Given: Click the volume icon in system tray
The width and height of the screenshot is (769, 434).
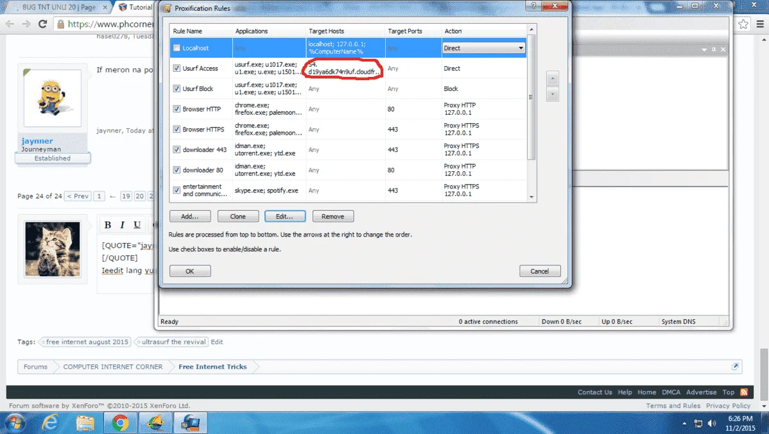Looking at the screenshot, I should point(712,423).
